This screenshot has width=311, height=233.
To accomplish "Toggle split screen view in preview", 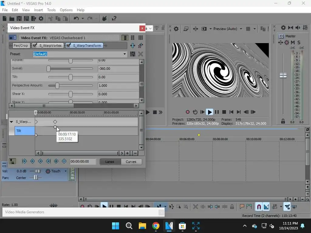I will pos(204,29).
